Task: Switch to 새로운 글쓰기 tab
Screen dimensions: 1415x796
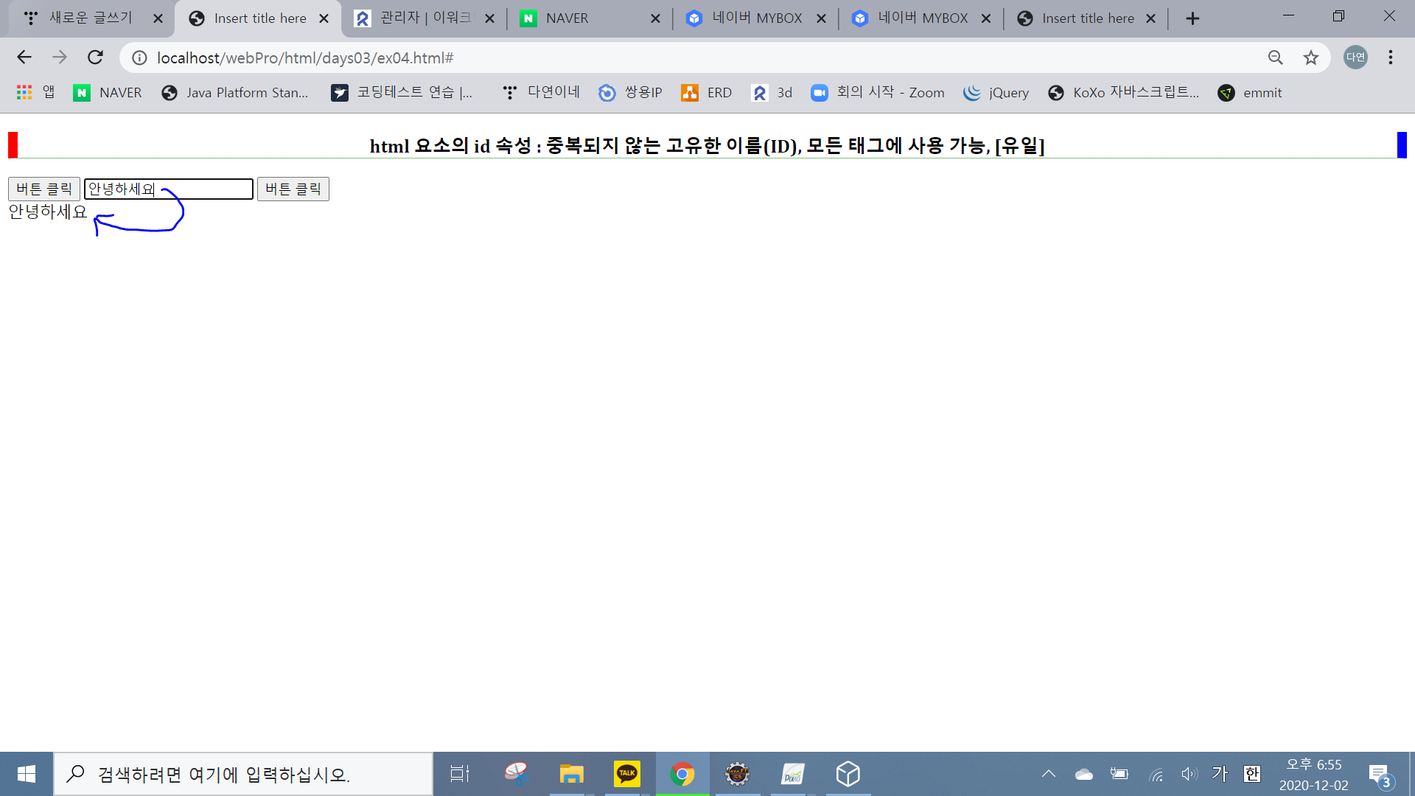Action: (x=90, y=18)
